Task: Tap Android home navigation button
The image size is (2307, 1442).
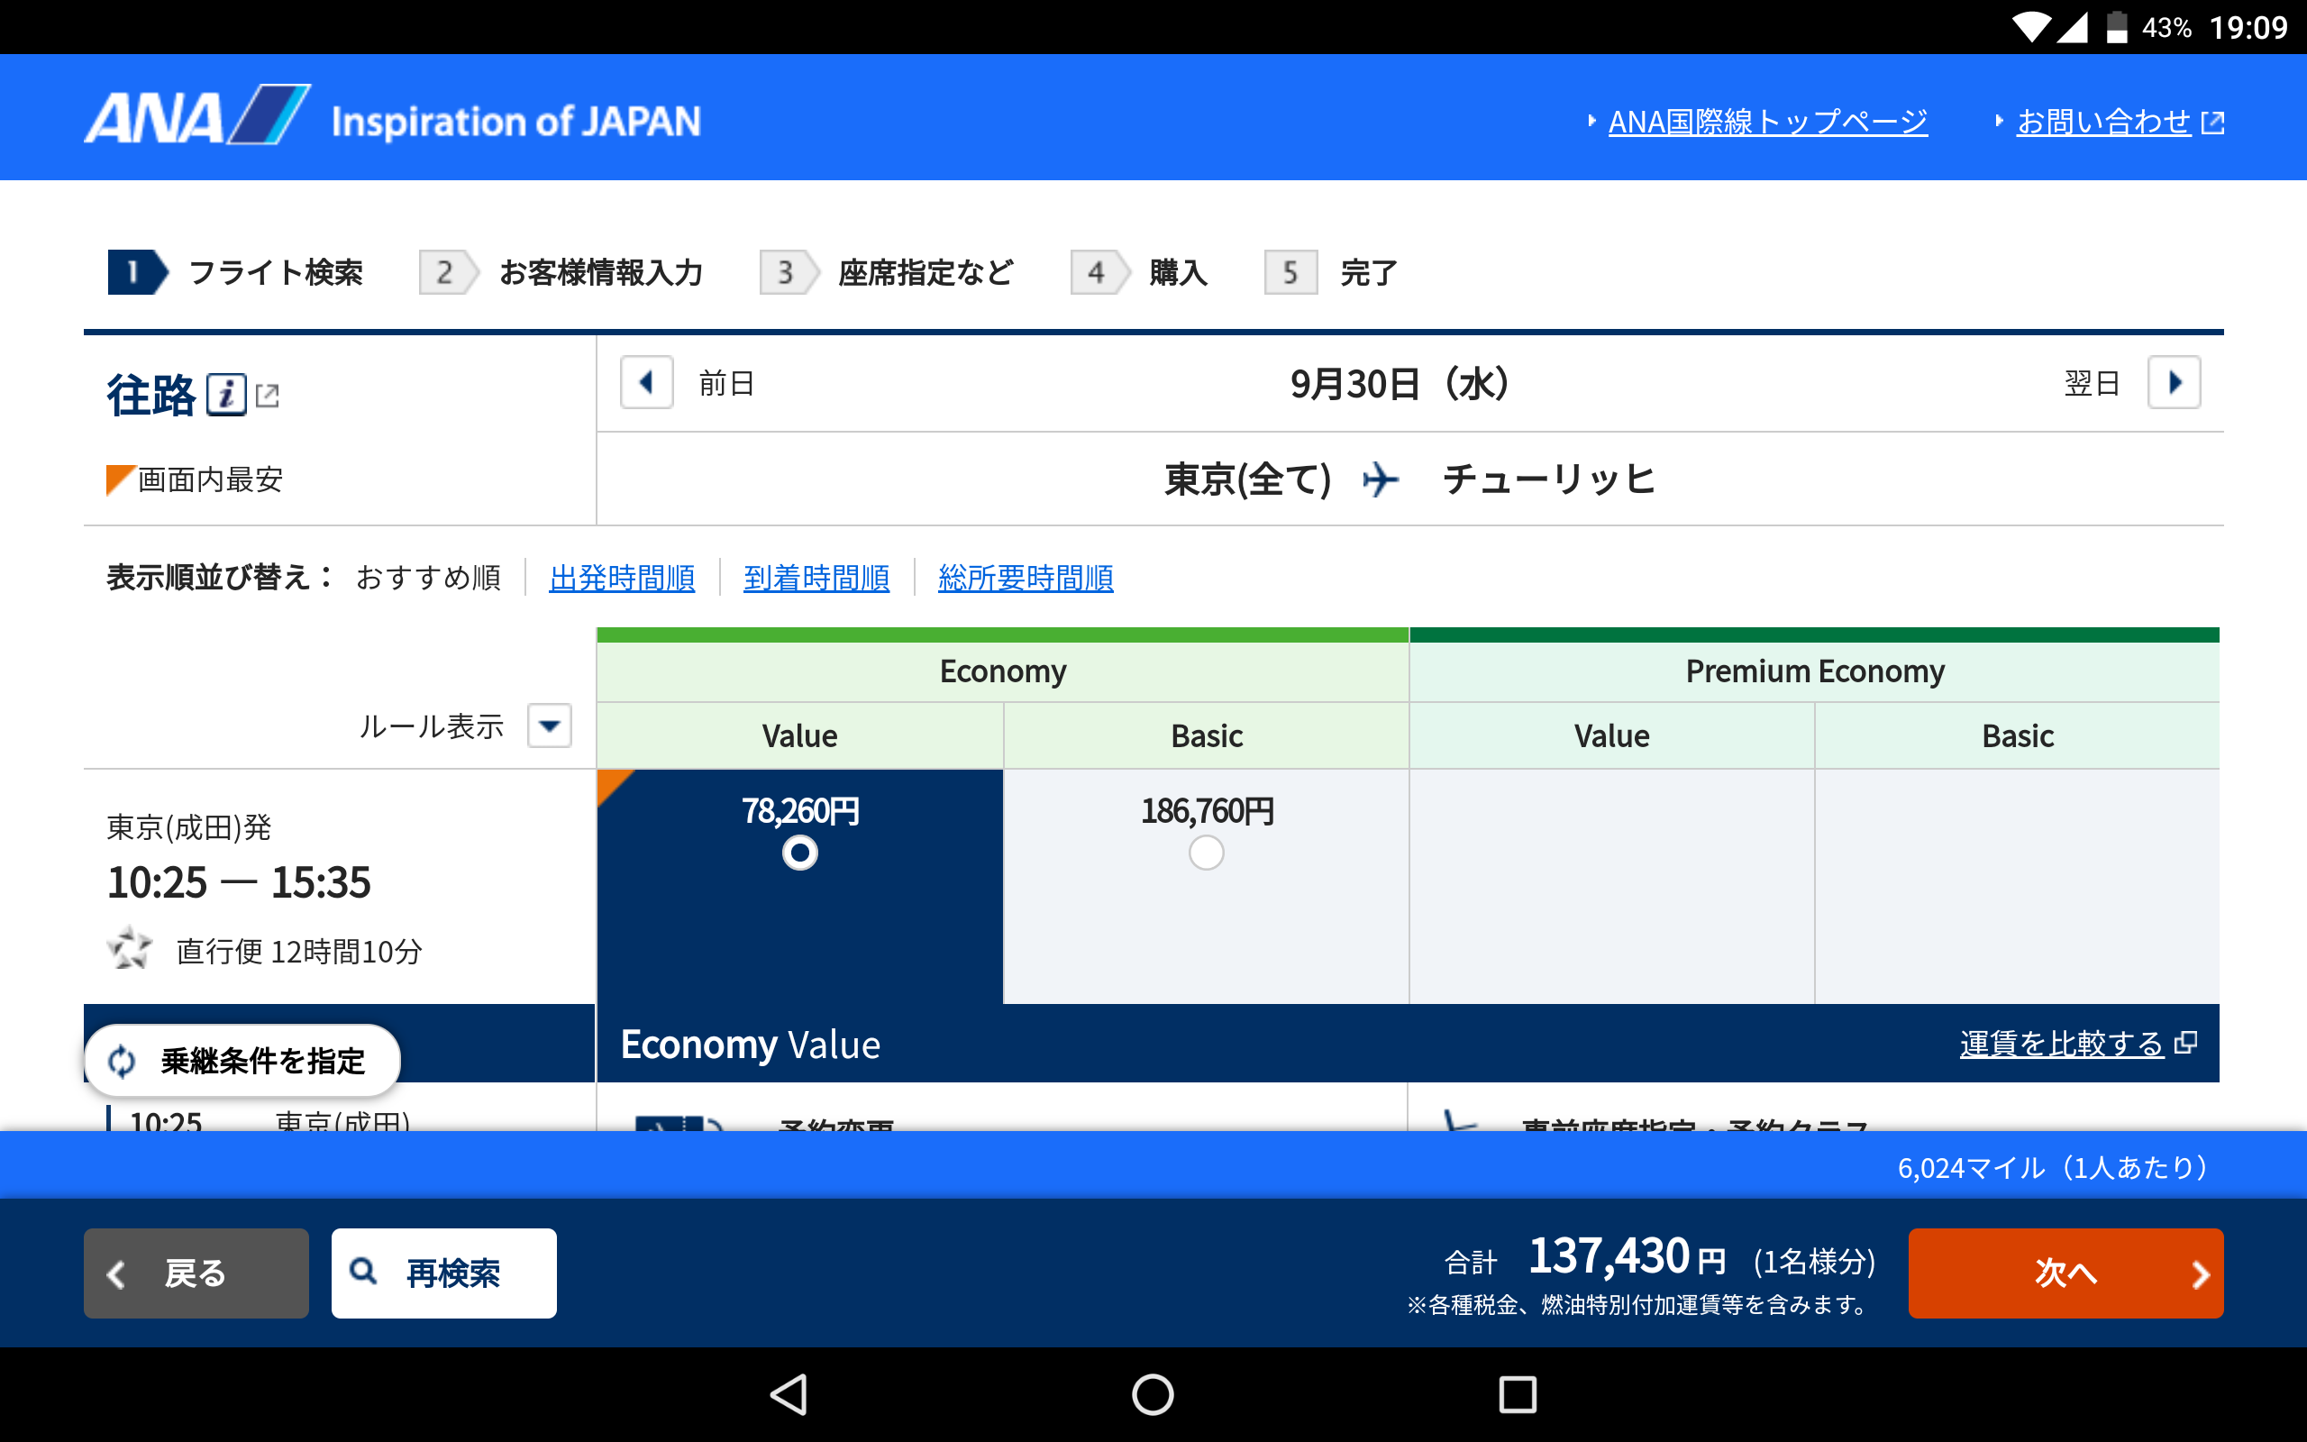Action: (x=1153, y=1394)
